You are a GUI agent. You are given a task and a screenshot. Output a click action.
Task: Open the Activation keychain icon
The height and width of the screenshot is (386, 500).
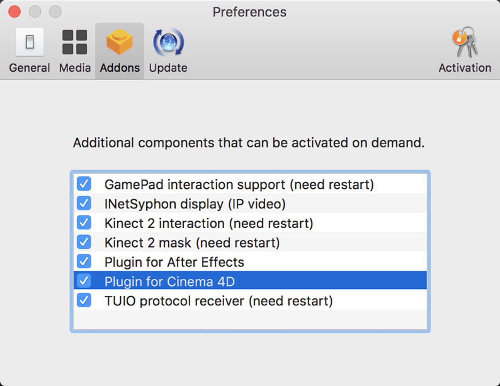pyautogui.click(x=465, y=42)
